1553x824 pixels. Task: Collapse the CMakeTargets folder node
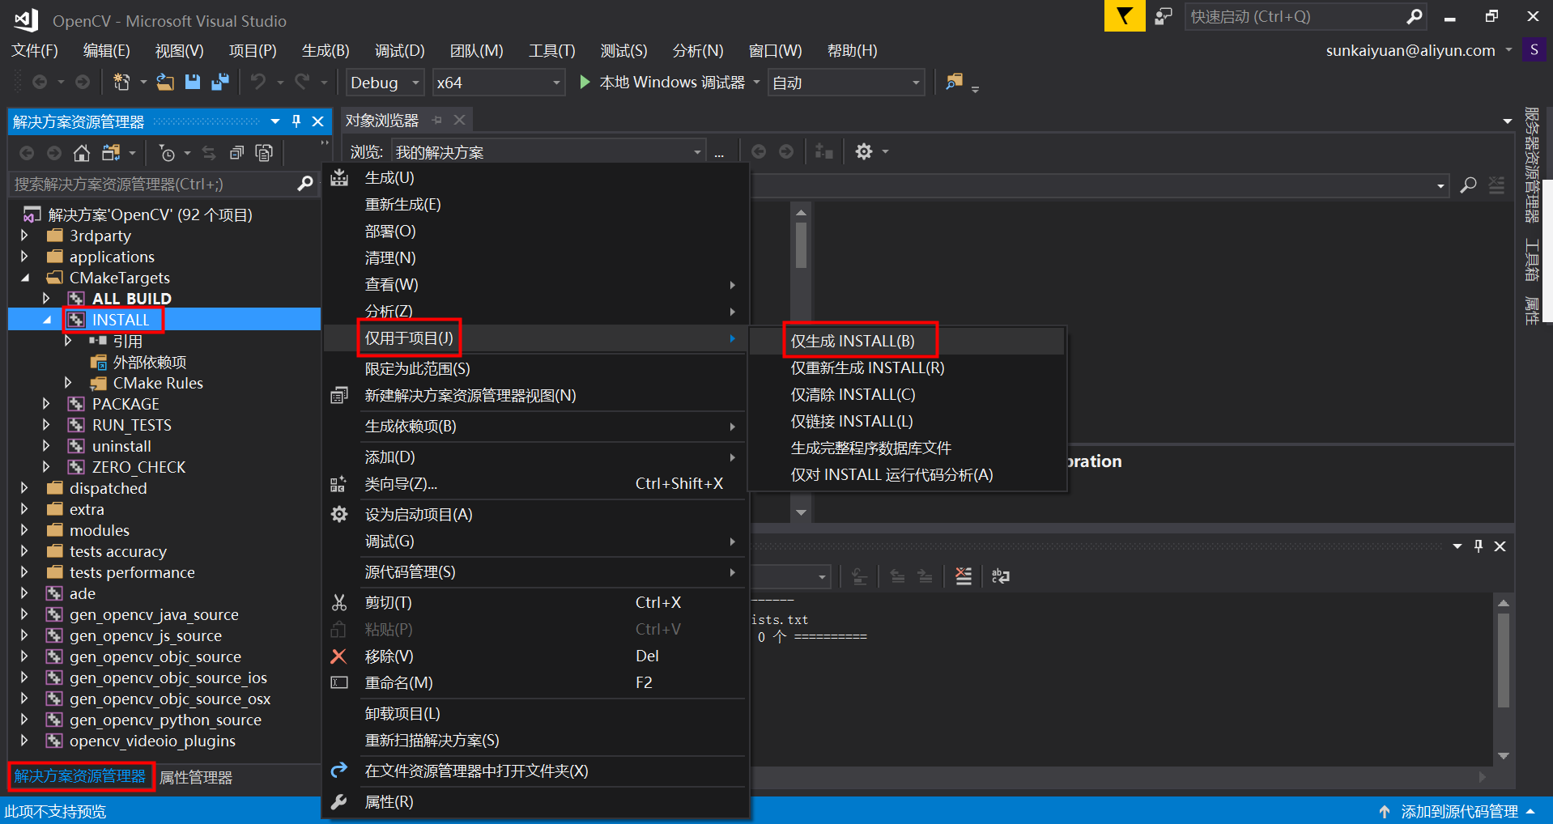pyautogui.click(x=24, y=278)
